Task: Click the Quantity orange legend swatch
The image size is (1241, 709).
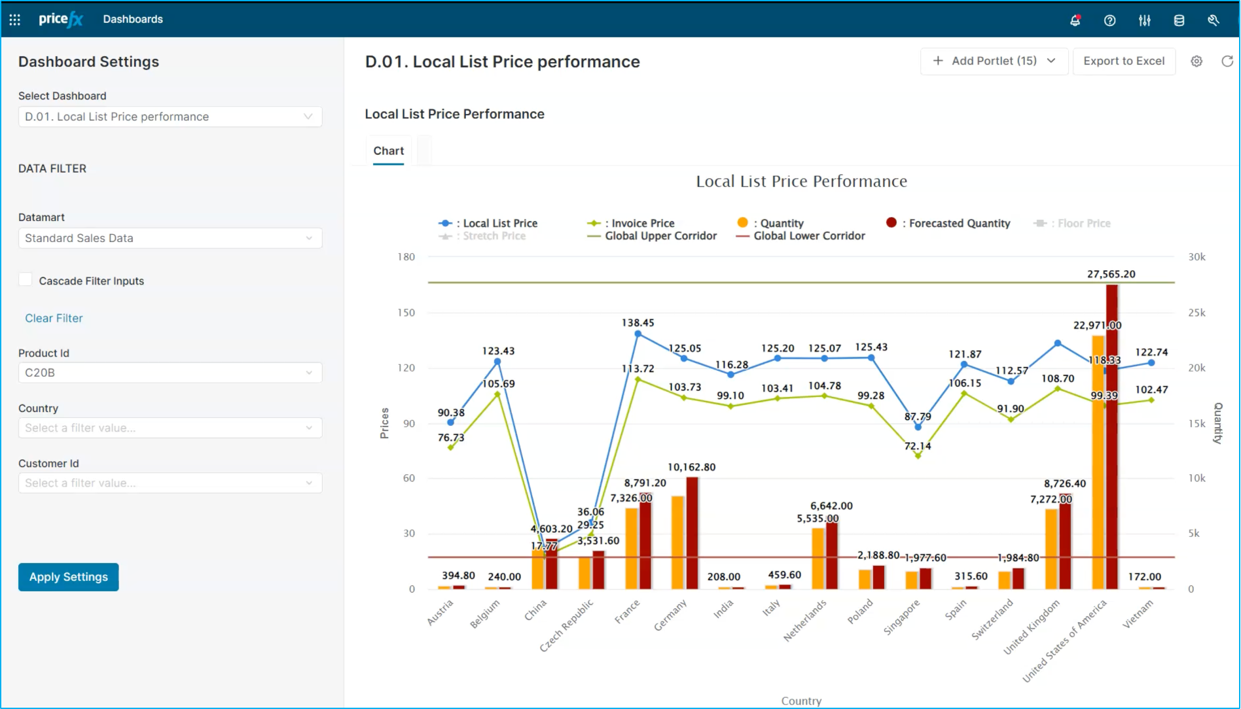Action: click(x=742, y=222)
